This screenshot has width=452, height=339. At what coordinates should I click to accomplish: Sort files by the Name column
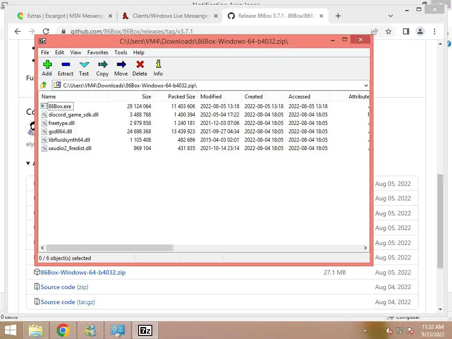[74, 97]
